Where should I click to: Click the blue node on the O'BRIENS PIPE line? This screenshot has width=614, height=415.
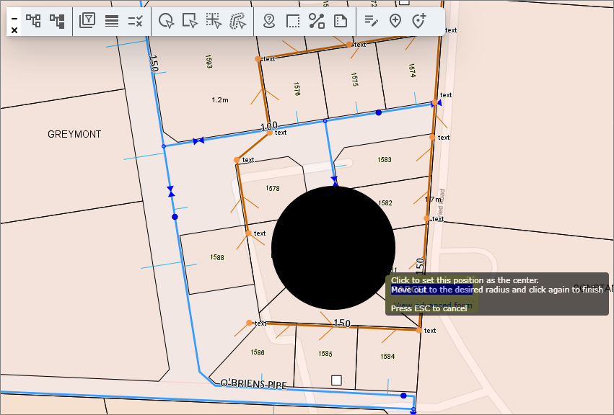[403, 396]
